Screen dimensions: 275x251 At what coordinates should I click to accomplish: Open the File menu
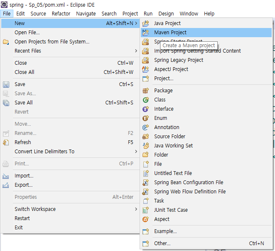click(x=7, y=14)
